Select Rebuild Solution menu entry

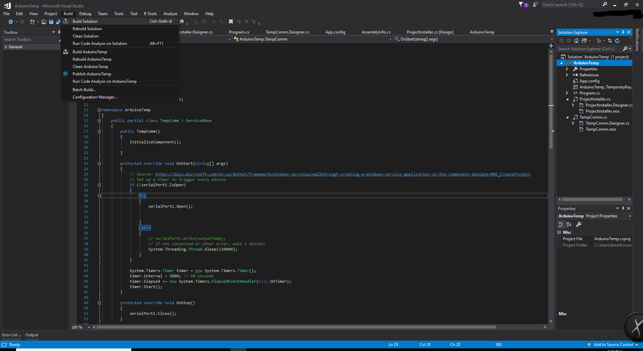[120, 28]
